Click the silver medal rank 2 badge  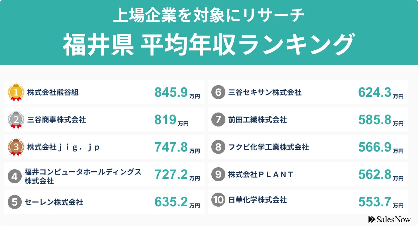tap(16, 120)
